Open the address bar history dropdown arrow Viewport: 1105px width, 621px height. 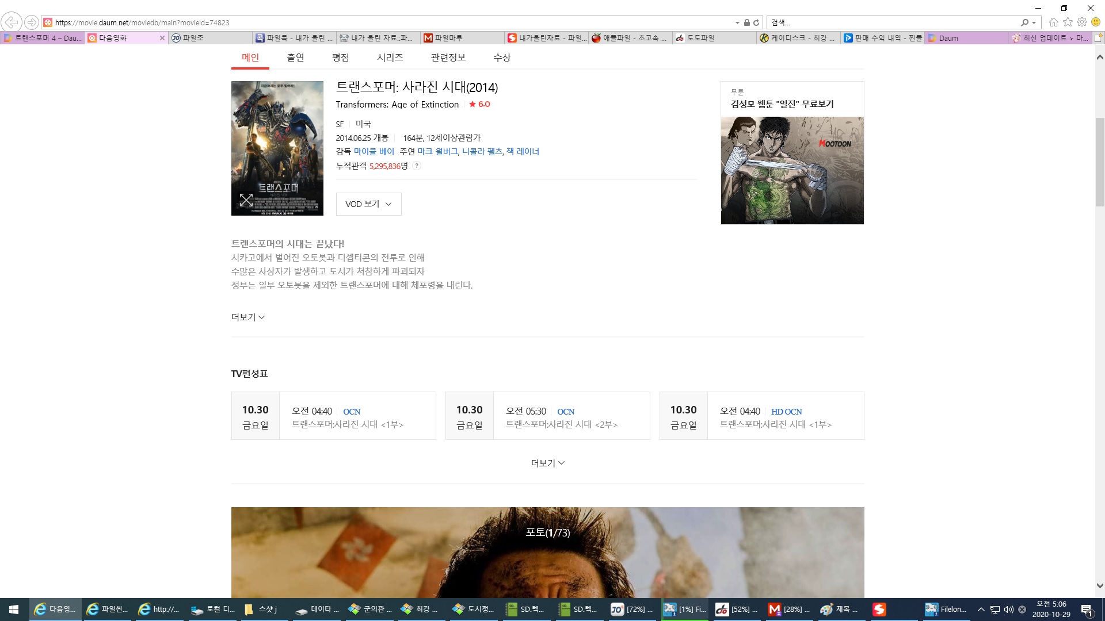pyautogui.click(x=737, y=22)
